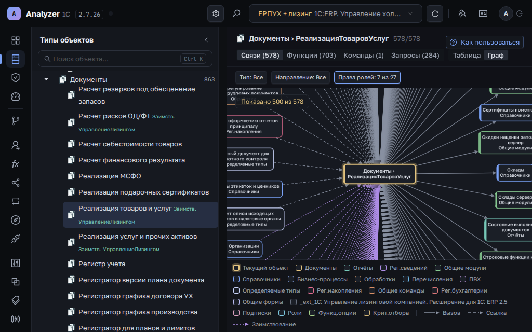532x332 pixels.
Task: Toggle the Обработки legend checkbox
Action: coord(358,279)
